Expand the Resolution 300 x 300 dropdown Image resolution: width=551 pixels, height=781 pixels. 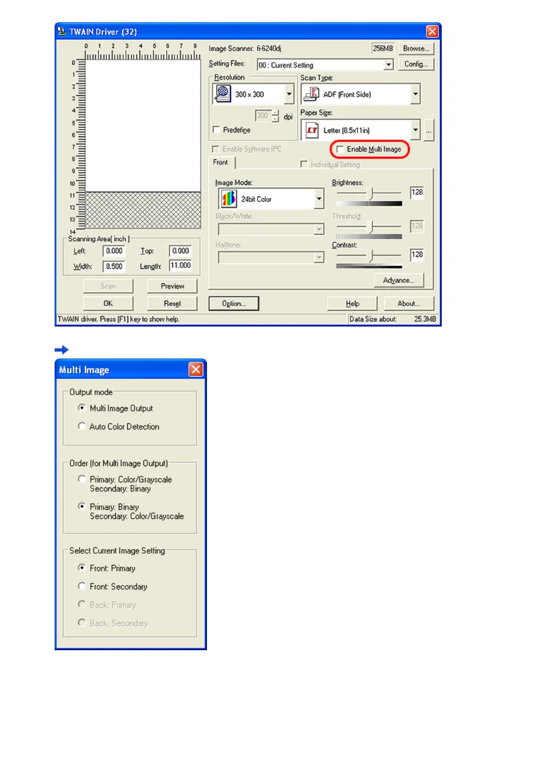(x=289, y=94)
